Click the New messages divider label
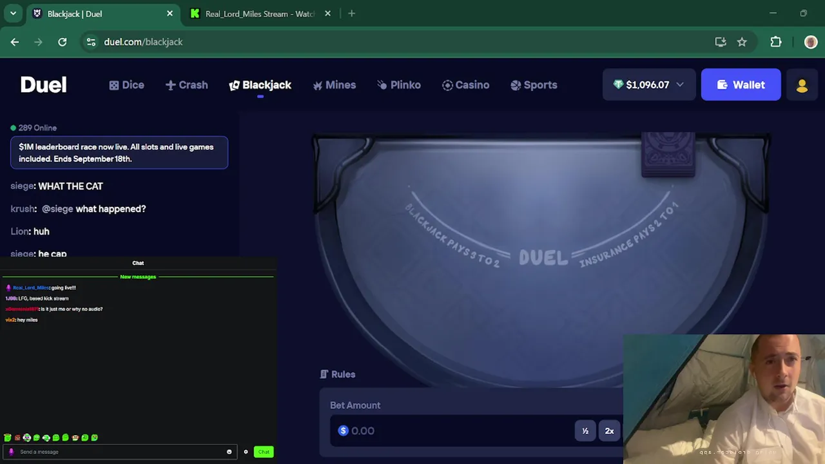The image size is (825, 464). pos(138,276)
